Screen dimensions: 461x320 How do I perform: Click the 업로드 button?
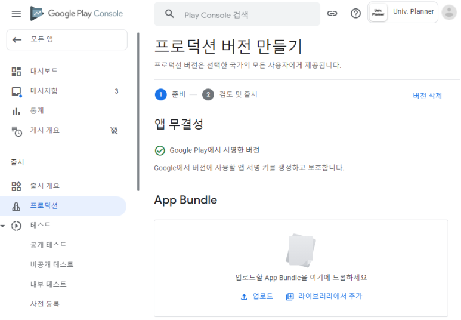(257, 296)
